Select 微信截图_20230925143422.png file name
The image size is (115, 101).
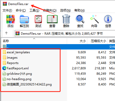[x=29, y=84]
